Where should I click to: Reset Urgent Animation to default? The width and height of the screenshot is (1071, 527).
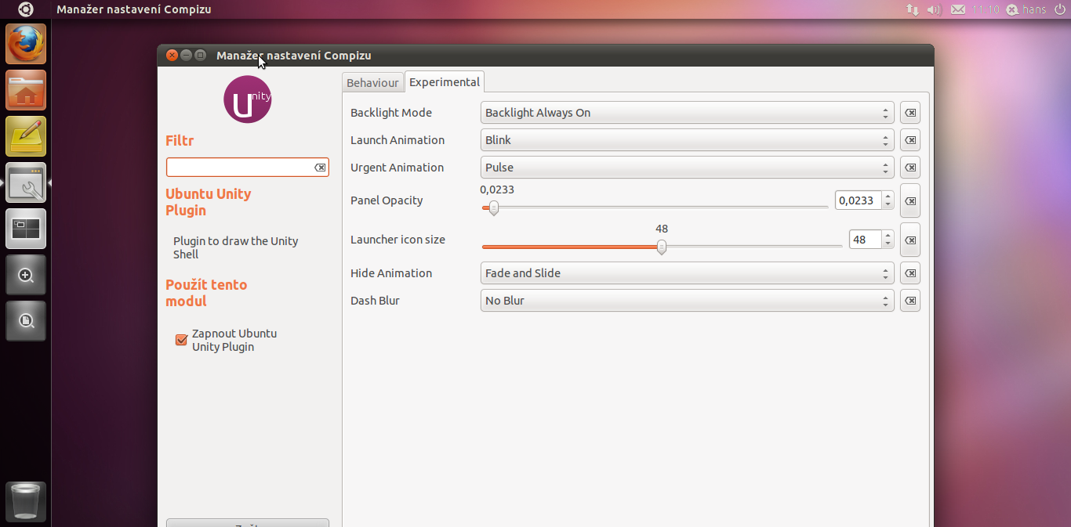point(910,168)
